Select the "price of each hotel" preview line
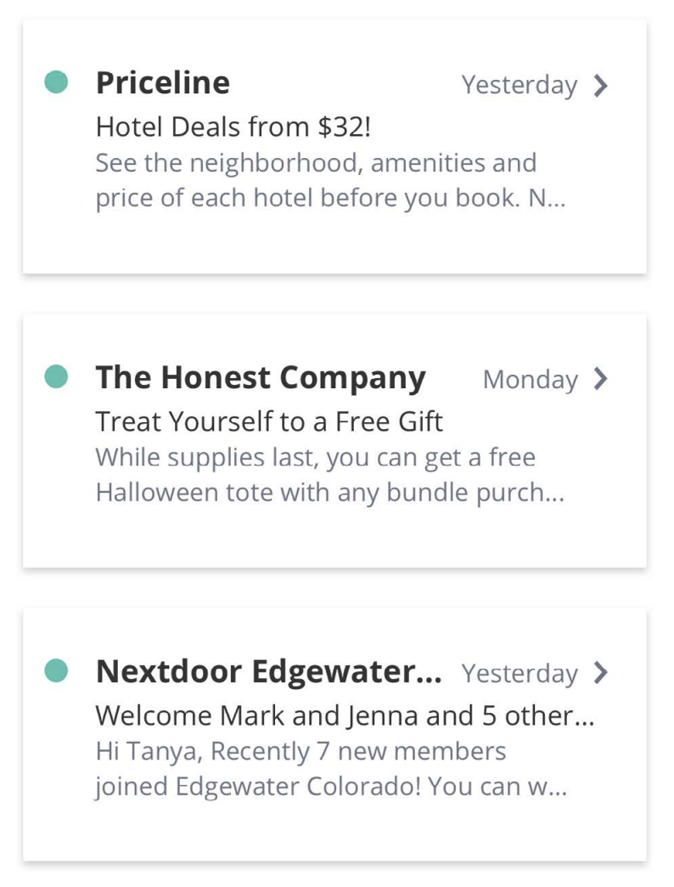The image size is (674, 887). (330, 198)
